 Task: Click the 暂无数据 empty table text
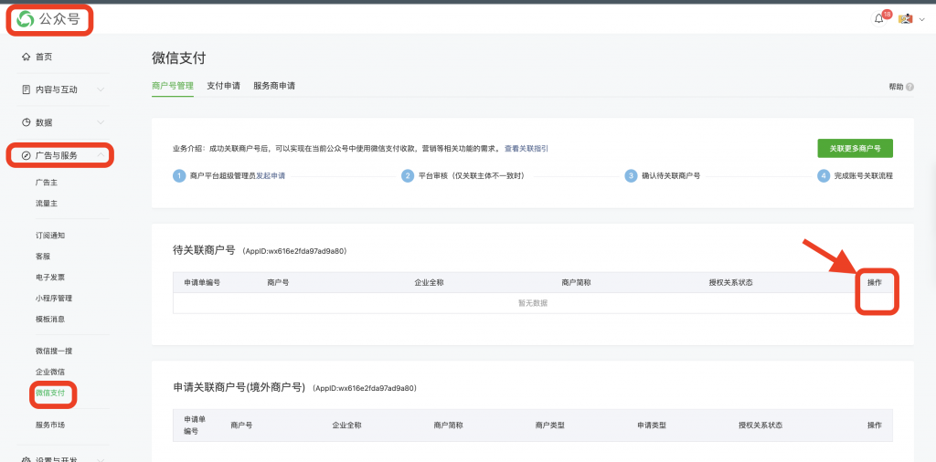tap(533, 303)
